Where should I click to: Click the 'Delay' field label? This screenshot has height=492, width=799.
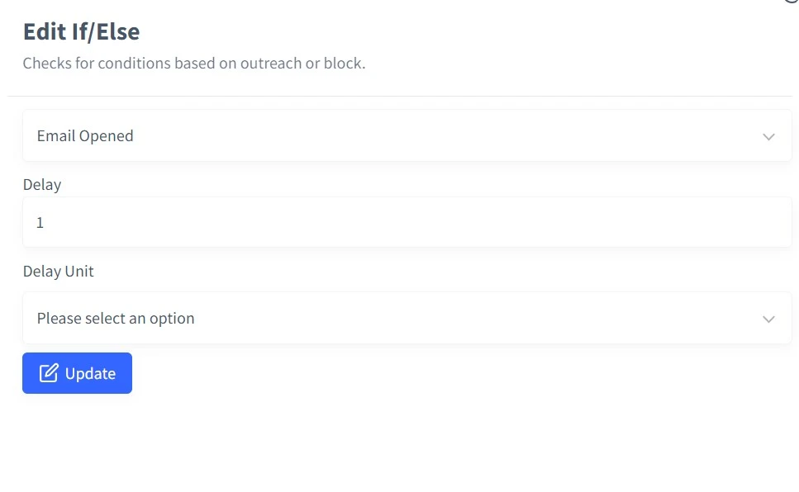42,184
